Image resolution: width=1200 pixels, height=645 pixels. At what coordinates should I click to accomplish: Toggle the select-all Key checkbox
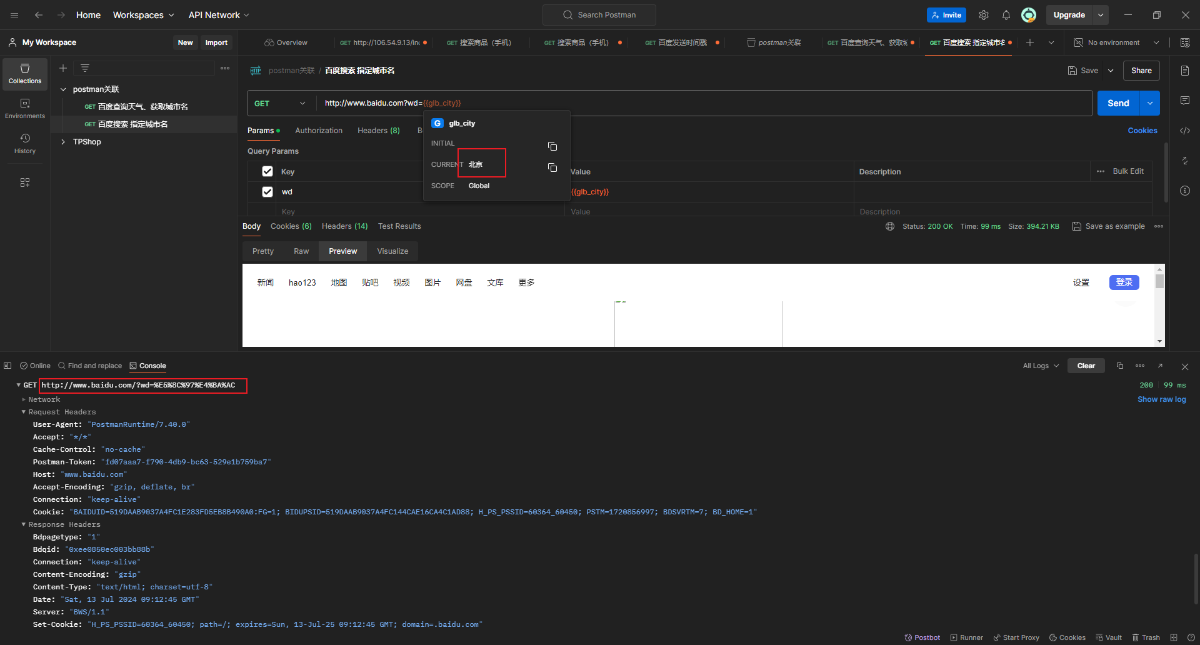[x=267, y=171]
